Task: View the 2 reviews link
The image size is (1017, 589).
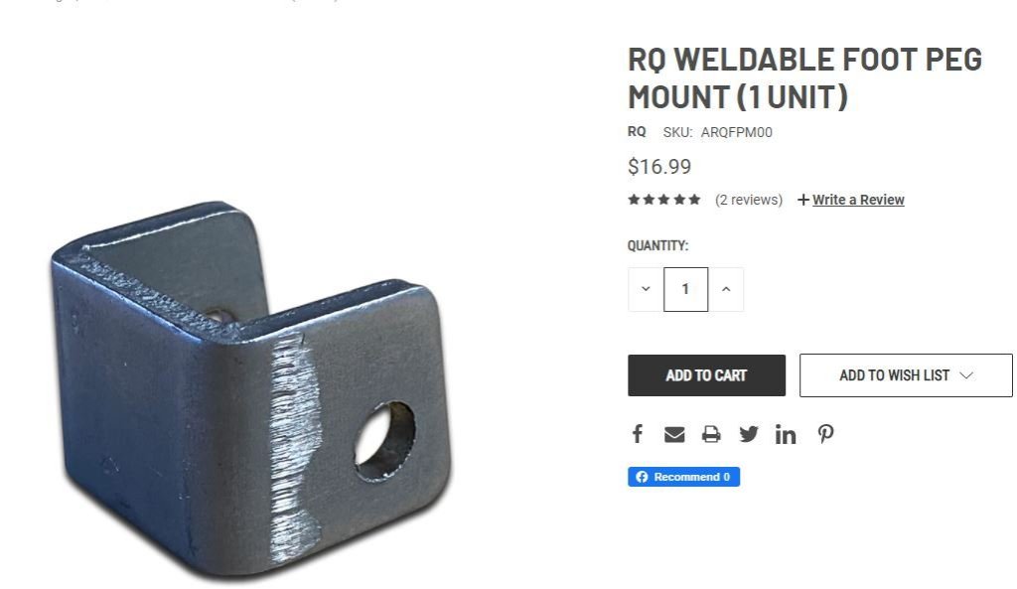Action: tap(749, 200)
